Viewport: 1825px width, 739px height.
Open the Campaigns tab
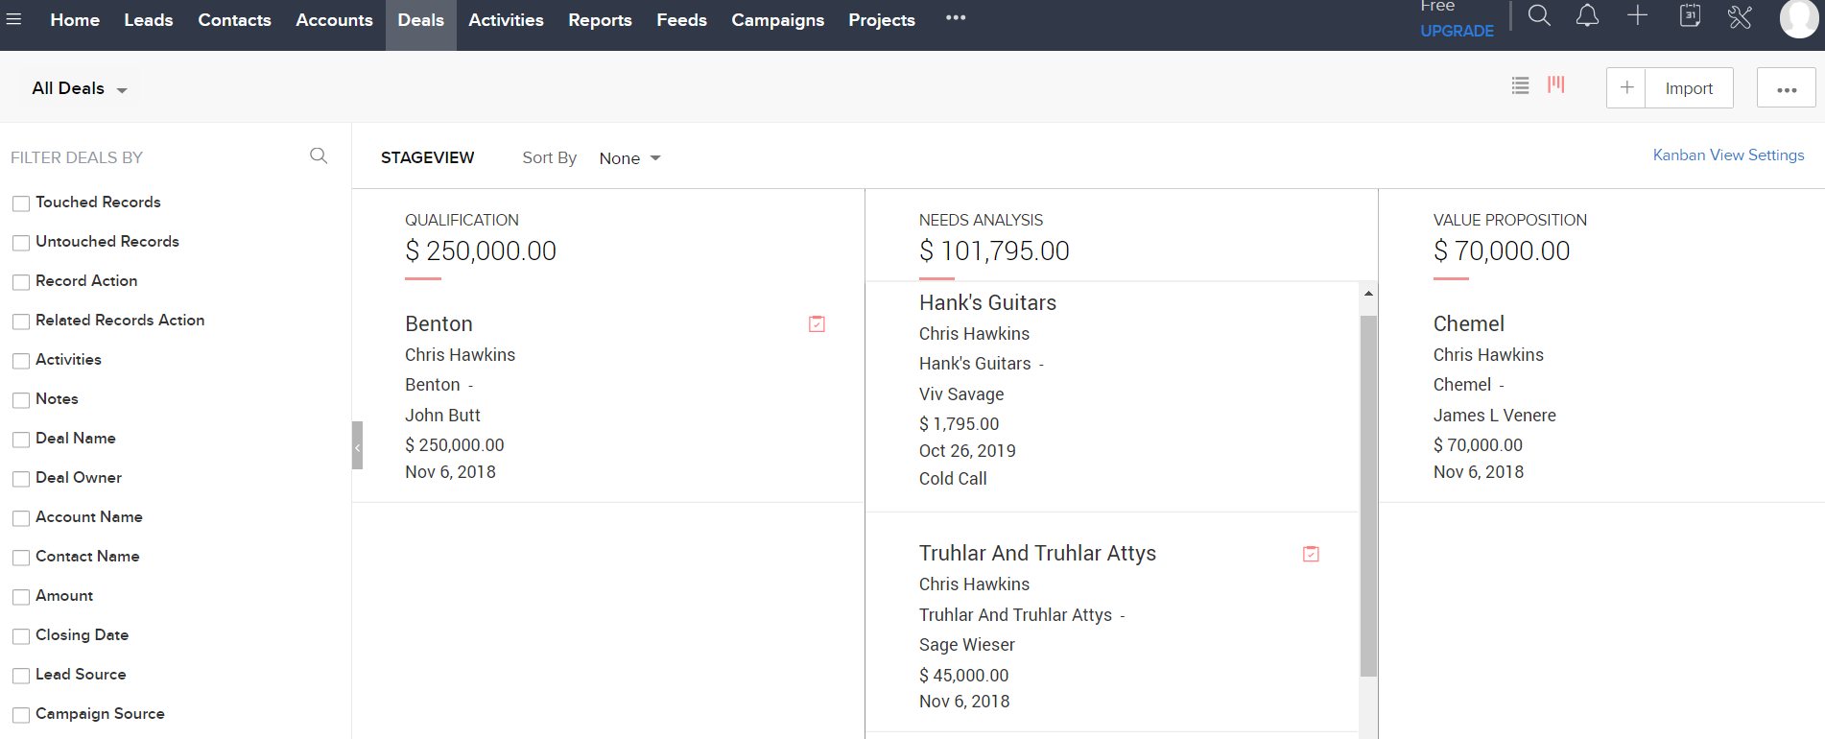(x=777, y=20)
